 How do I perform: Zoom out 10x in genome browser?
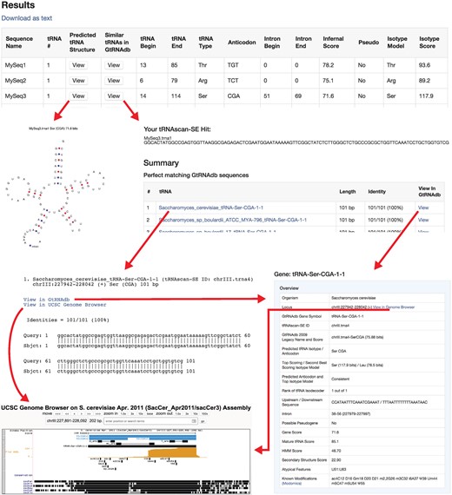pyautogui.click(x=196, y=413)
